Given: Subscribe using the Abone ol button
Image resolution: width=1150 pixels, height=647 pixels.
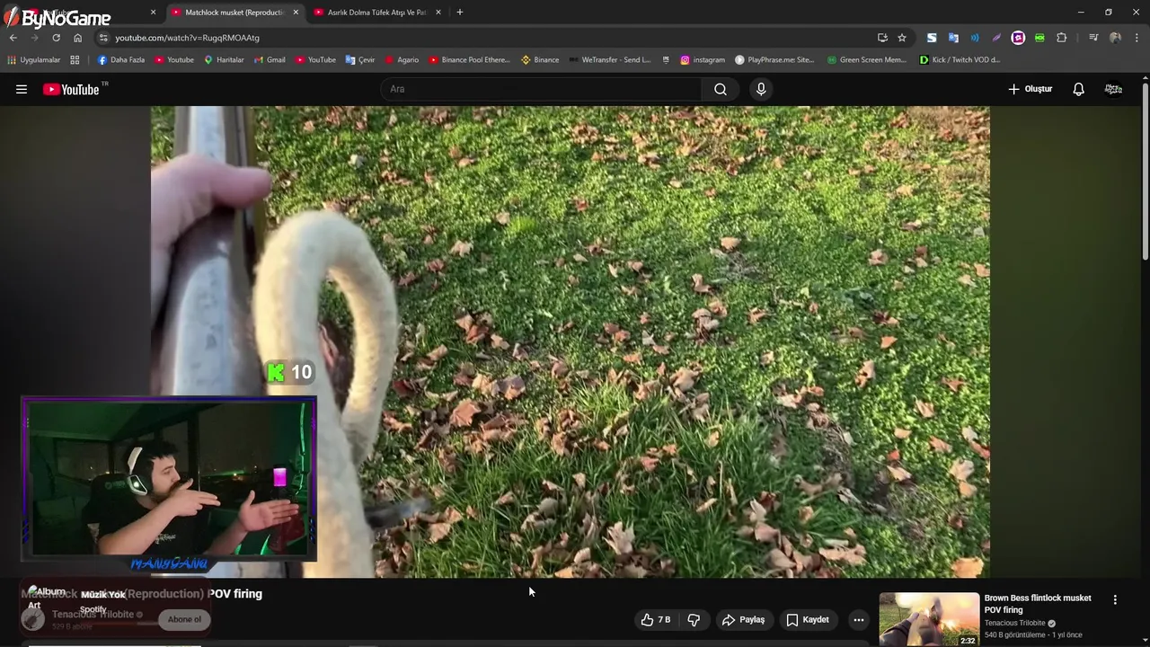Looking at the screenshot, I should click(184, 619).
